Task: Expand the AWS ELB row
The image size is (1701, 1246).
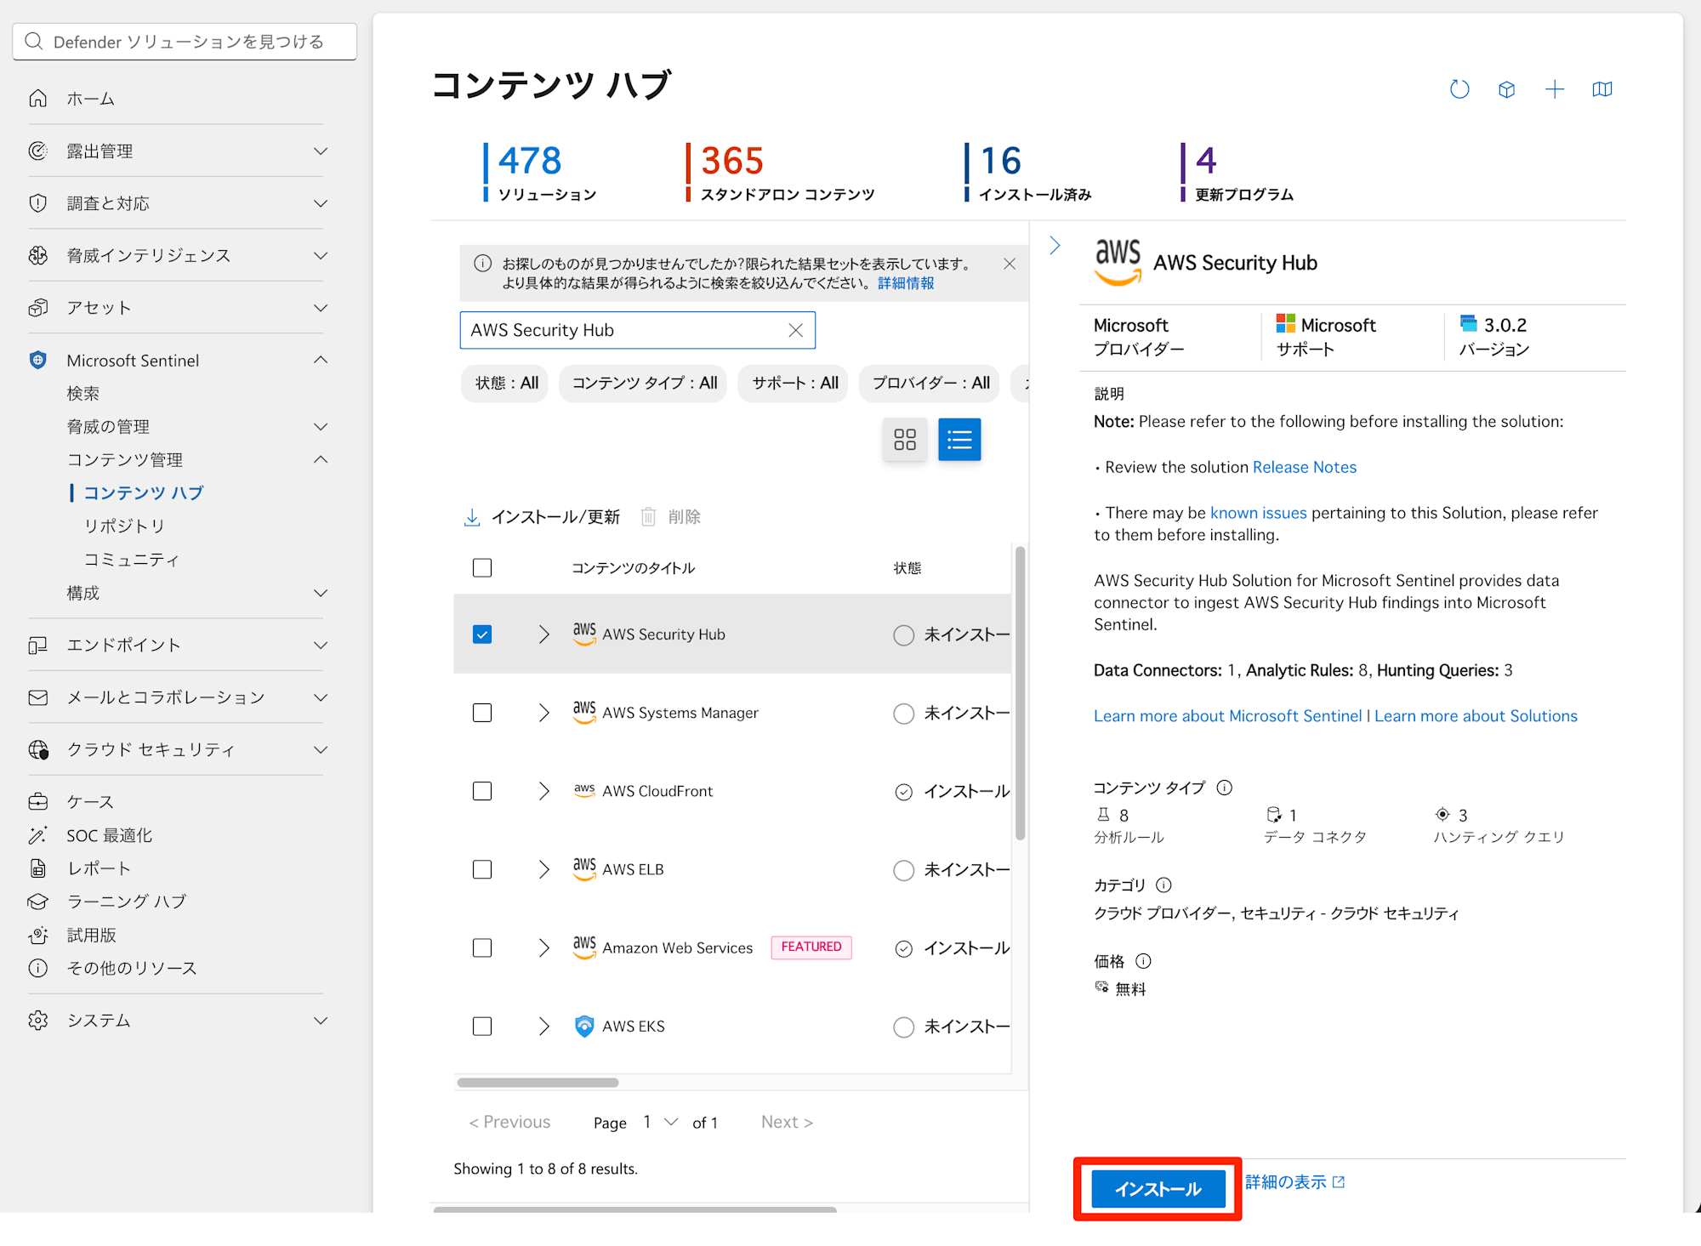Action: pyautogui.click(x=543, y=869)
